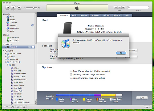154x111 pixels.
Task: Skip forward with the next track button
Action: 19,8
